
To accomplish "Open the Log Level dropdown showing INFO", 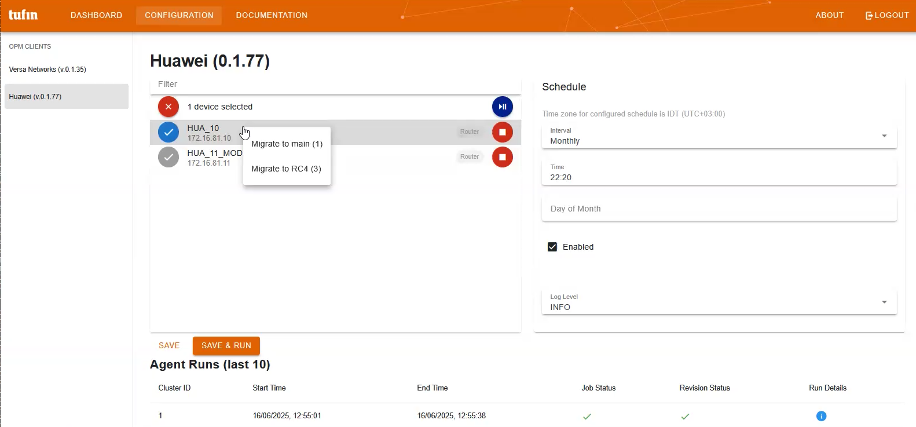I will pyautogui.click(x=719, y=302).
